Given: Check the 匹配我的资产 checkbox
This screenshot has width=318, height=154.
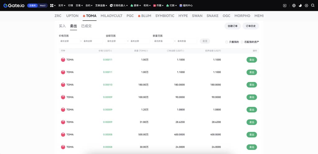Looking at the screenshot, I should pyautogui.click(x=242, y=42).
